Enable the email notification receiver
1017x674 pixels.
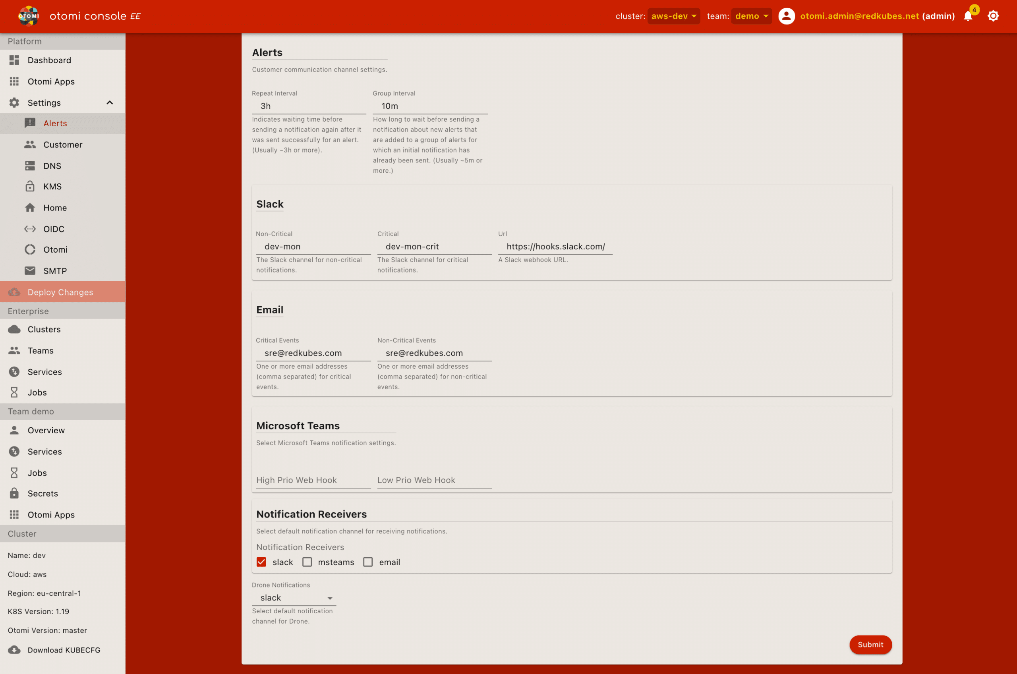point(368,562)
